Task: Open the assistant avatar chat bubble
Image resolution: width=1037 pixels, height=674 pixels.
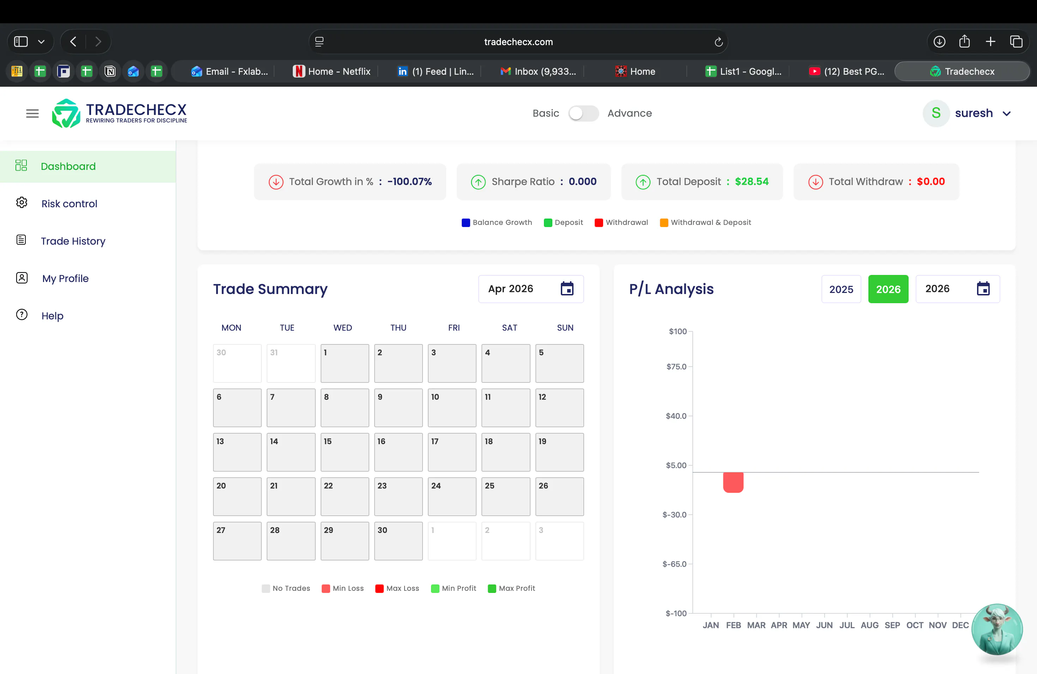Action: click(x=997, y=629)
